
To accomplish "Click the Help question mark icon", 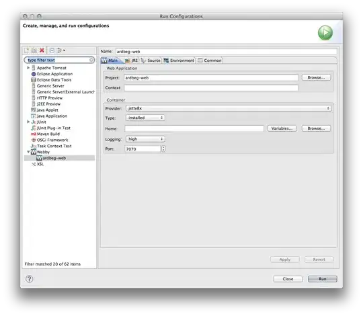I will pyautogui.click(x=29, y=279).
